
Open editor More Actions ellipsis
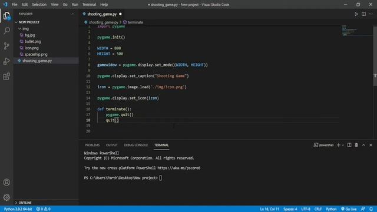(371, 14)
